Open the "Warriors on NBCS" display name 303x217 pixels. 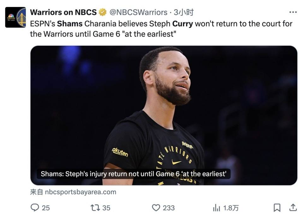(x=63, y=12)
